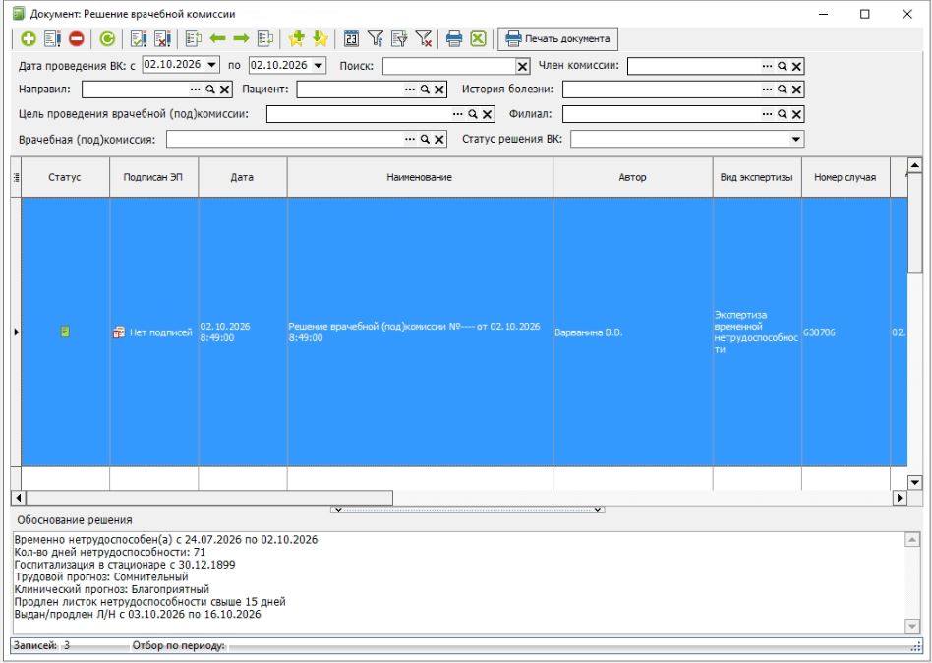
Task: Click the star with green down arrow icon
Action: [x=320, y=39]
